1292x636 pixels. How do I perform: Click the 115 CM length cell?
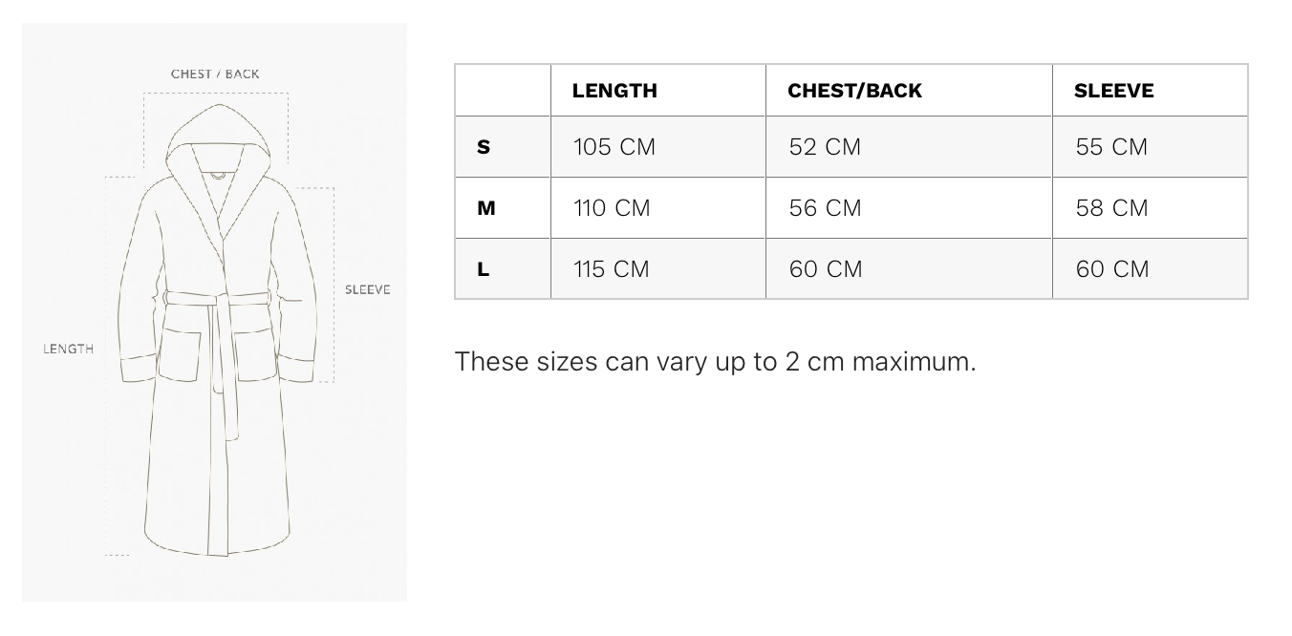point(658,269)
